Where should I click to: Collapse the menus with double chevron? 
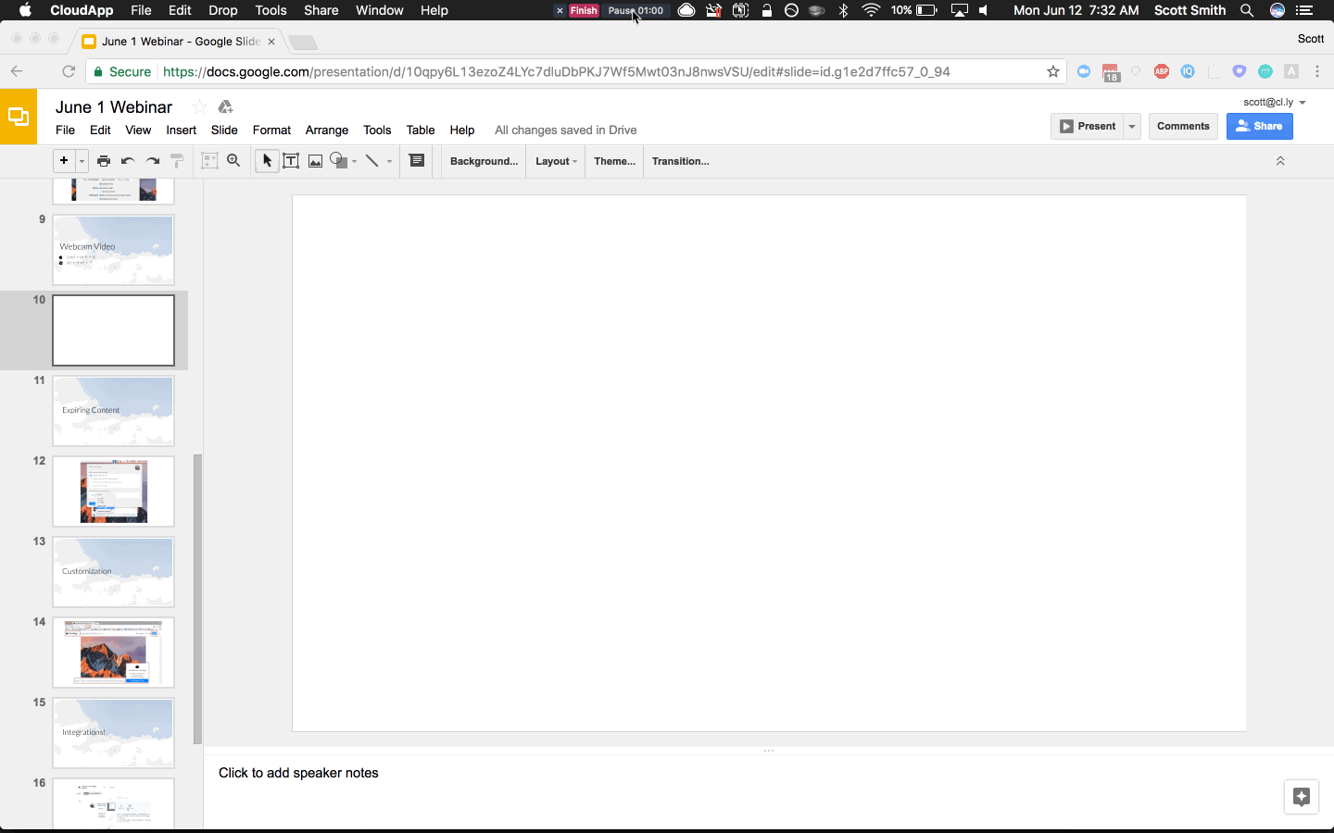click(x=1280, y=161)
